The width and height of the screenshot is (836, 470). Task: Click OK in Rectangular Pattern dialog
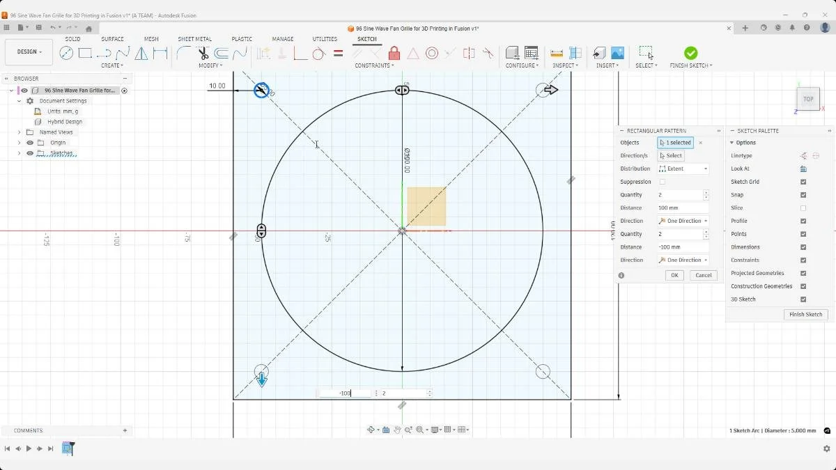coord(674,275)
